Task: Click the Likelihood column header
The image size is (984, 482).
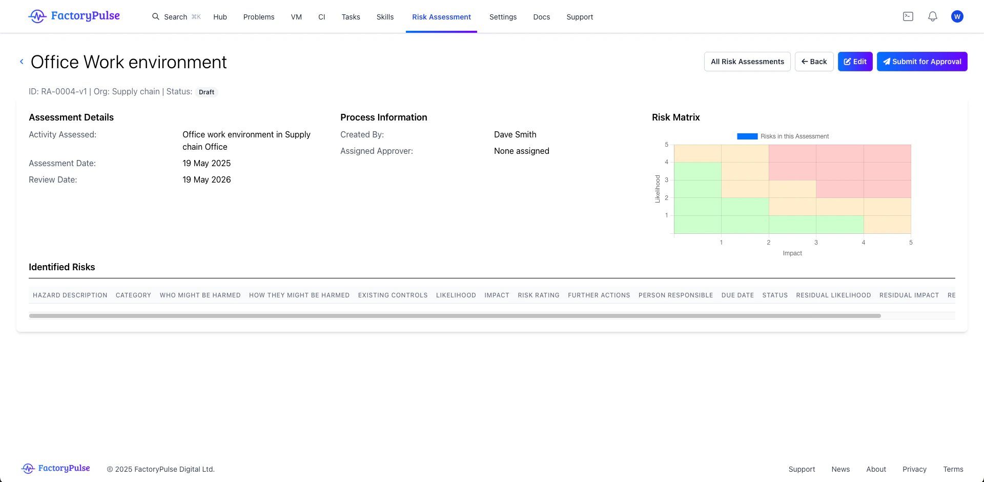Action: click(x=456, y=295)
